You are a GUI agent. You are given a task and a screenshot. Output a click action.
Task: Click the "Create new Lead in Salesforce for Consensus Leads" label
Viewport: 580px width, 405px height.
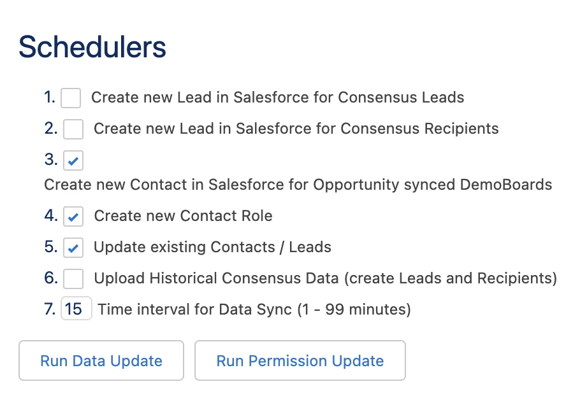pyautogui.click(x=277, y=98)
